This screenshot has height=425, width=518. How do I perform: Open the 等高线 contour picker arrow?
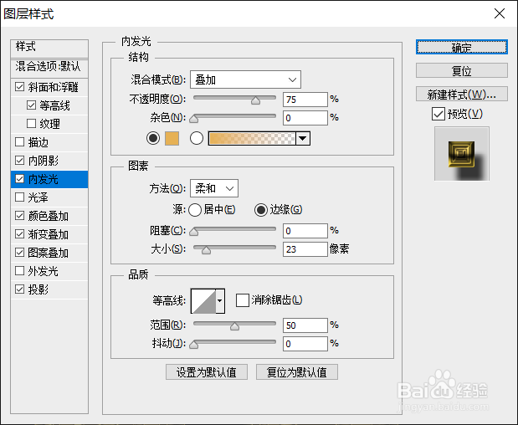click(x=220, y=301)
